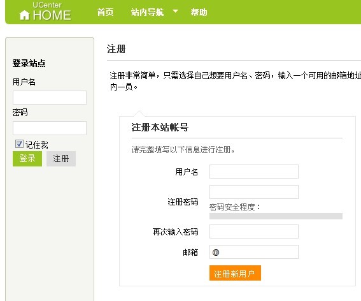Expand the 站内导航 dropdown arrow
The height and width of the screenshot is (301, 361).
(x=176, y=11)
